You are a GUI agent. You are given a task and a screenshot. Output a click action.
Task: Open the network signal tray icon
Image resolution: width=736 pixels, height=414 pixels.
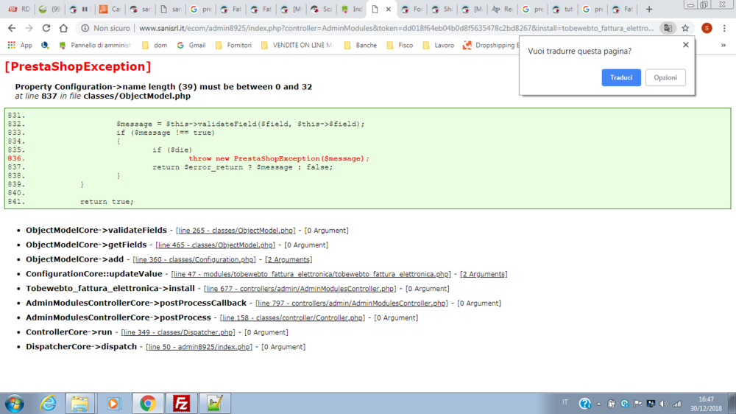tap(676, 404)
